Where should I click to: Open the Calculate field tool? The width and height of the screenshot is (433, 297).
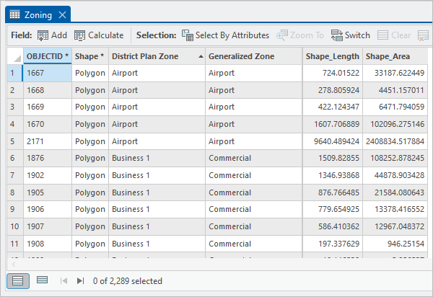tap(99, 35)
